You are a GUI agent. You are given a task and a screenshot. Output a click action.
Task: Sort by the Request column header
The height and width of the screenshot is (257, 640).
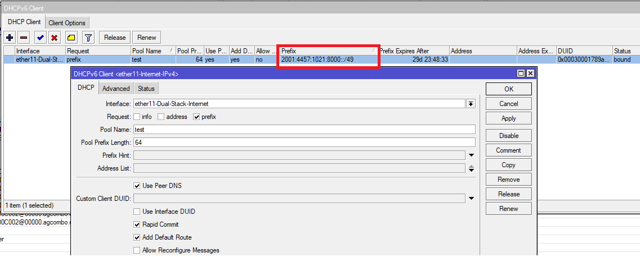click(98, 51)
